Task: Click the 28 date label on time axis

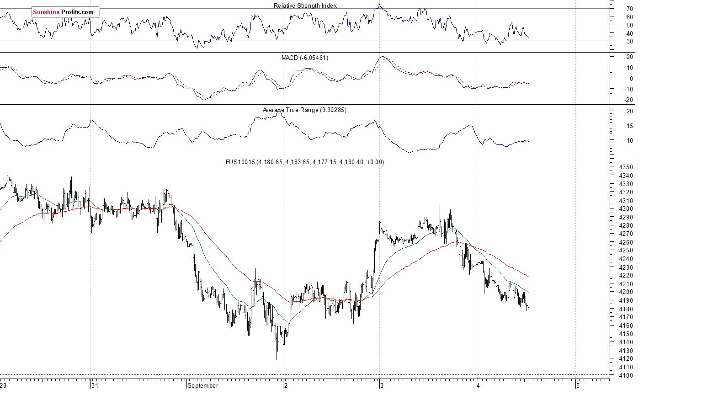Action: pyautogui.click(x=3, y=385)
